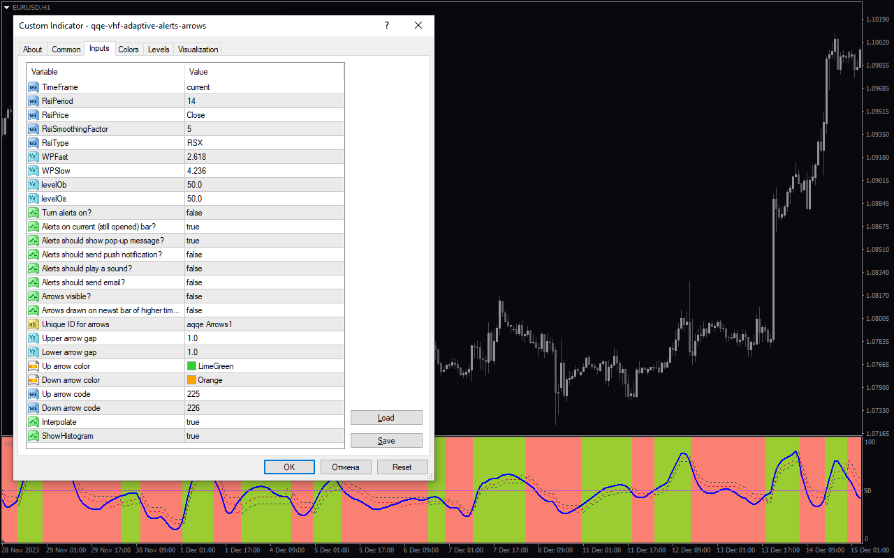The height and width of the screenshot is (558, 894).
Task: Click the dialog help question mark button
Action: (x=387, y=25)
